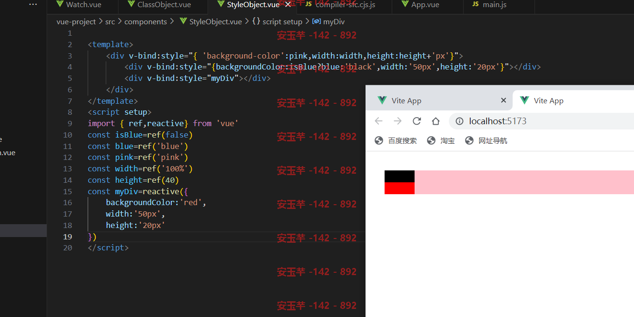Screen dimensions: 634x317
Task: Click the '<script setup>' opening tag line
Action: point(119,112)
